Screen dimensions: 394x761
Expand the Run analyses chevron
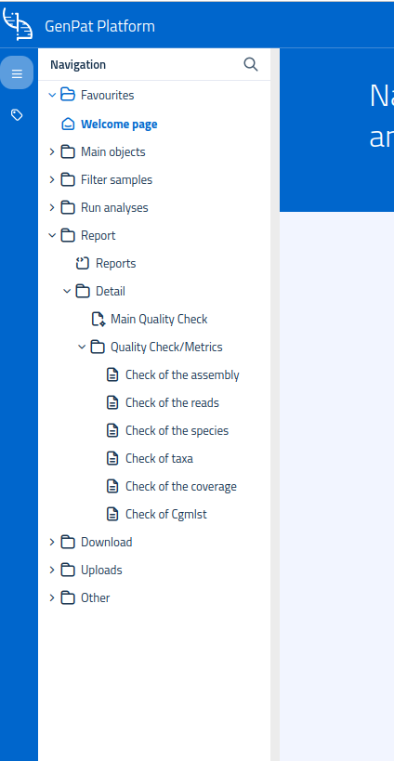(x=52, y=208)
